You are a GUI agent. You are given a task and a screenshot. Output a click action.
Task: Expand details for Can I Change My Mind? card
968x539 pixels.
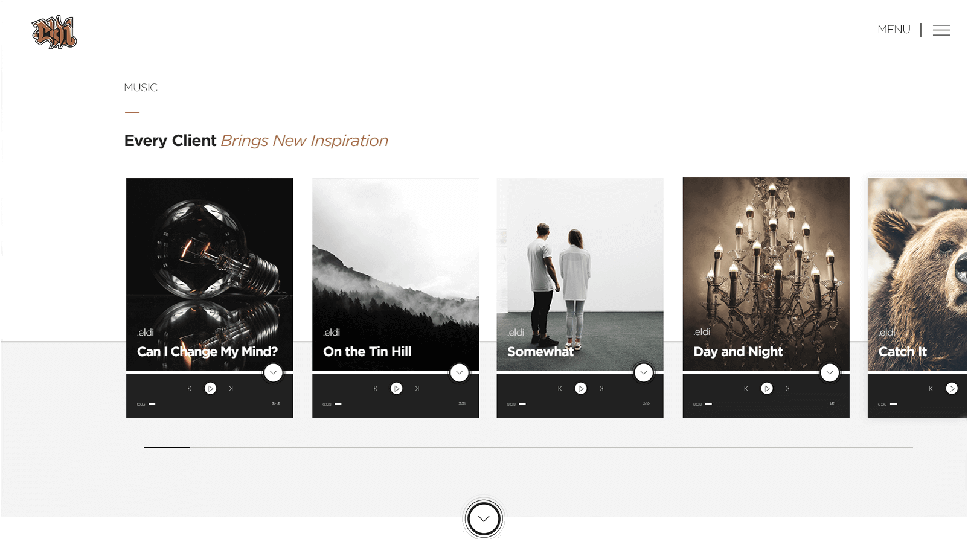[274, 373]
